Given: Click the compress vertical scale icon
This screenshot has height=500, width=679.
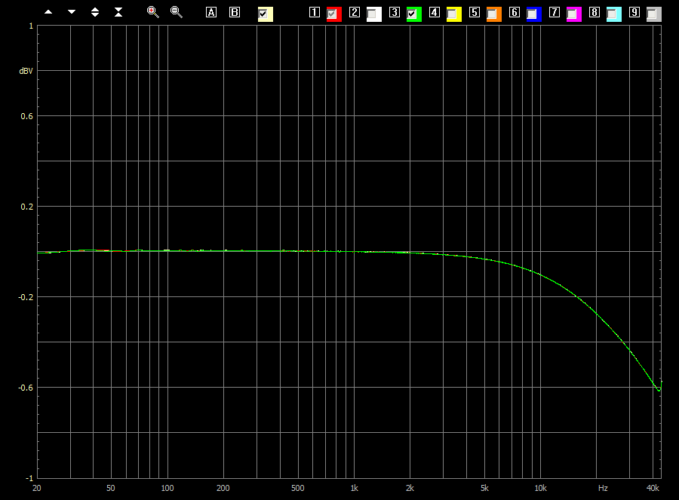Looking at the screenshot, I should click(118, 12).
